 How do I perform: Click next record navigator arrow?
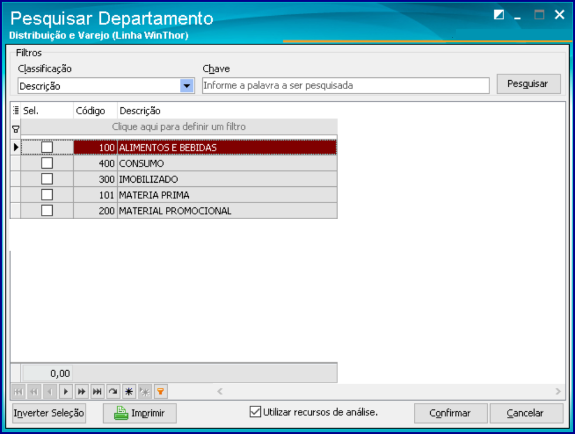click(x=66, y=391)
